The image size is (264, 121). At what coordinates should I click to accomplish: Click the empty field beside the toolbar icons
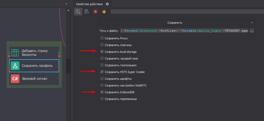(186, 12)
